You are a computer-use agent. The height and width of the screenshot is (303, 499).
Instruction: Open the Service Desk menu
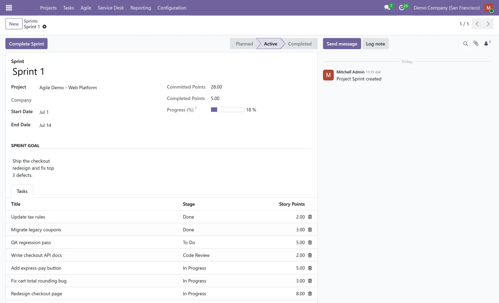pyautogui.click(x=111, y=7)
